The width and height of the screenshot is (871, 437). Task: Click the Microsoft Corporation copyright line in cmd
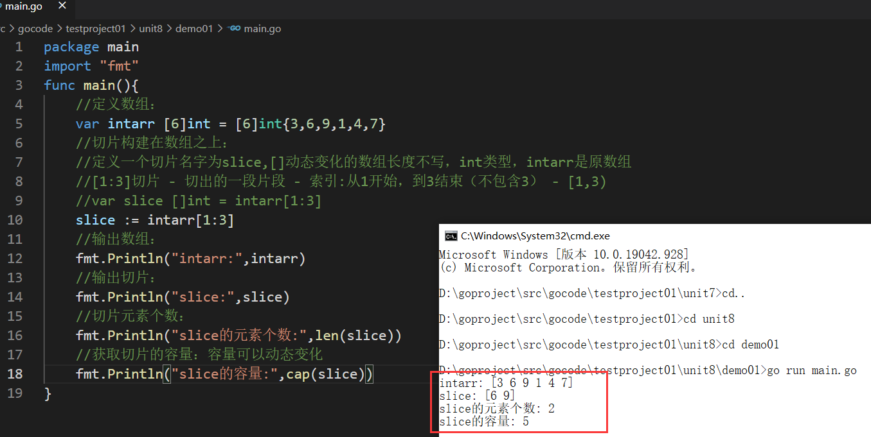click(x=568, y=268)
